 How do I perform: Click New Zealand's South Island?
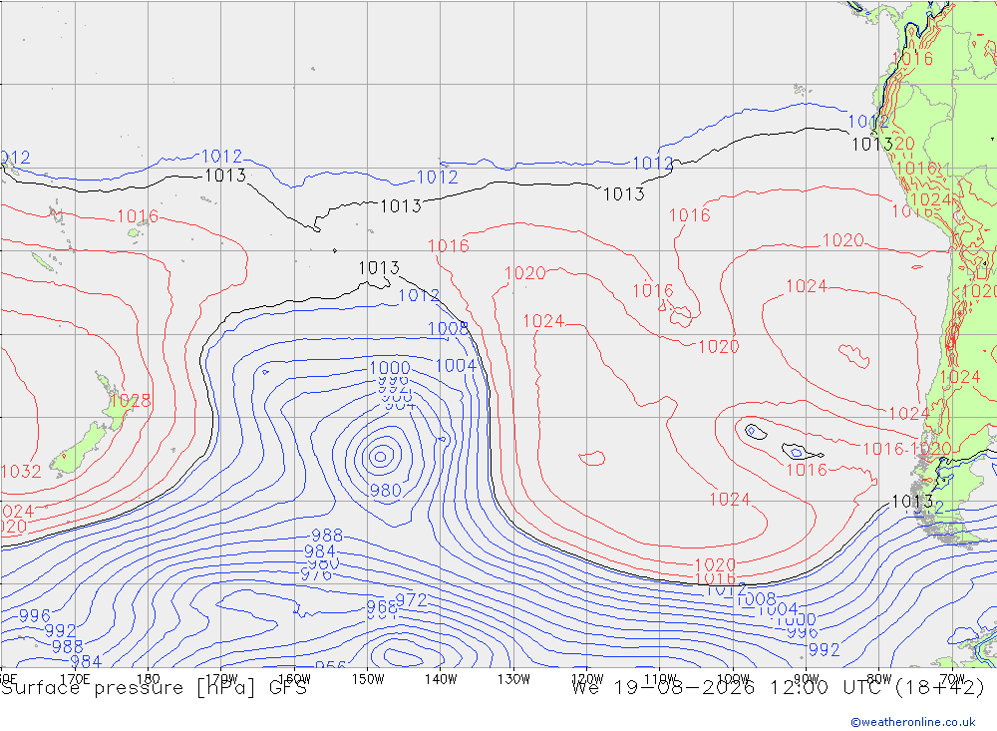(x=80, y=449)
